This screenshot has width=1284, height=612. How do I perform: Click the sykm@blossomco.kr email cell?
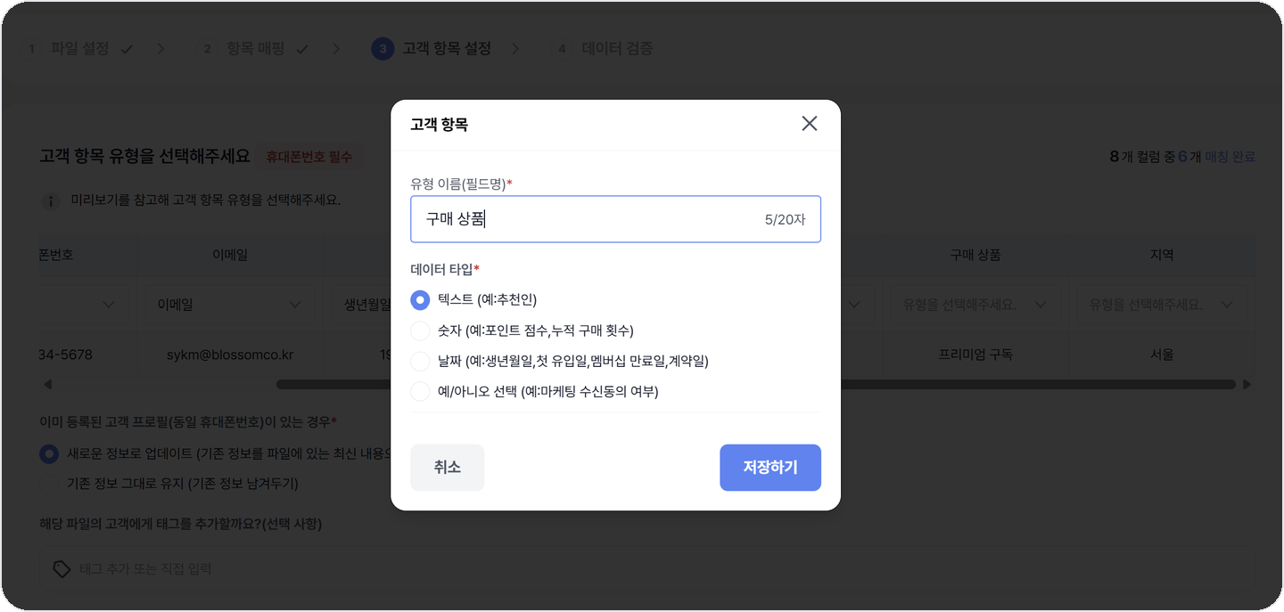(230, 355)
